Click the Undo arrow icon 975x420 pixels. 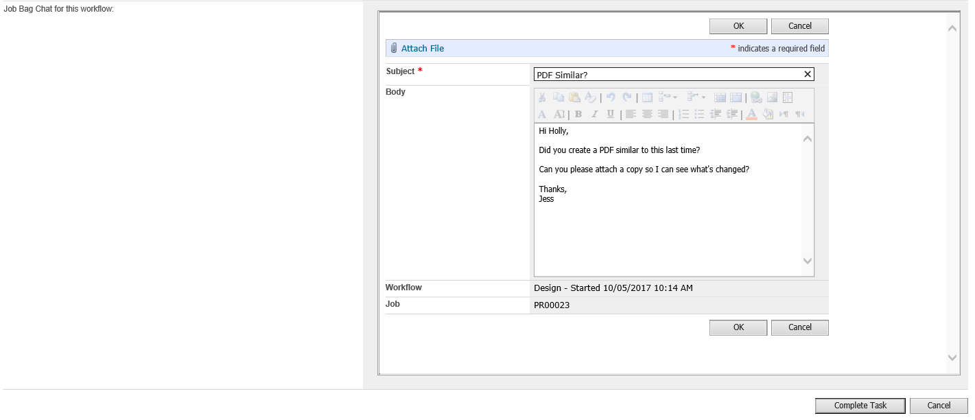click(611, 97)
